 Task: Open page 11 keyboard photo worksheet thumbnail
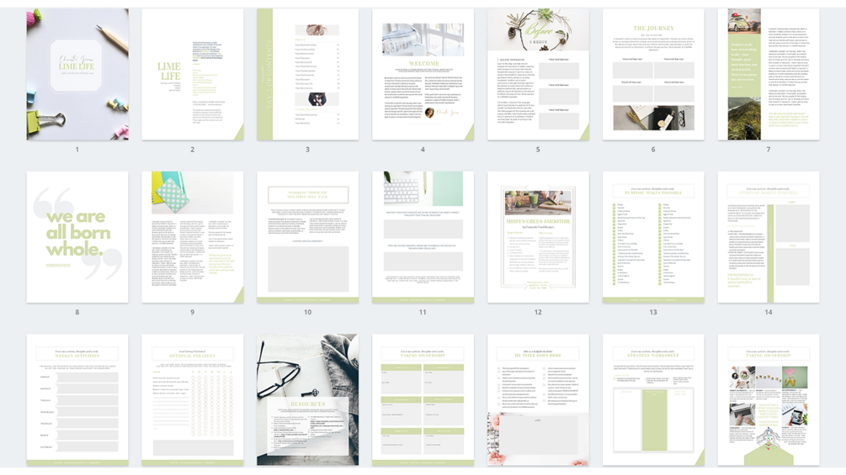[423, 237]
